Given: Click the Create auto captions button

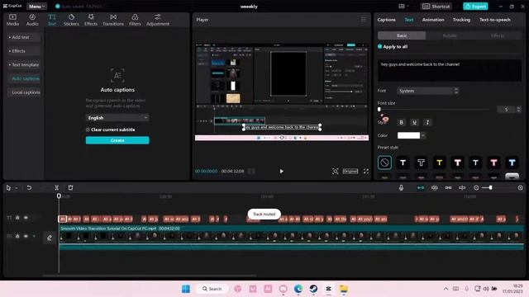Looking at the screenshot, I should pyautogui.click(x=117, y=140).
